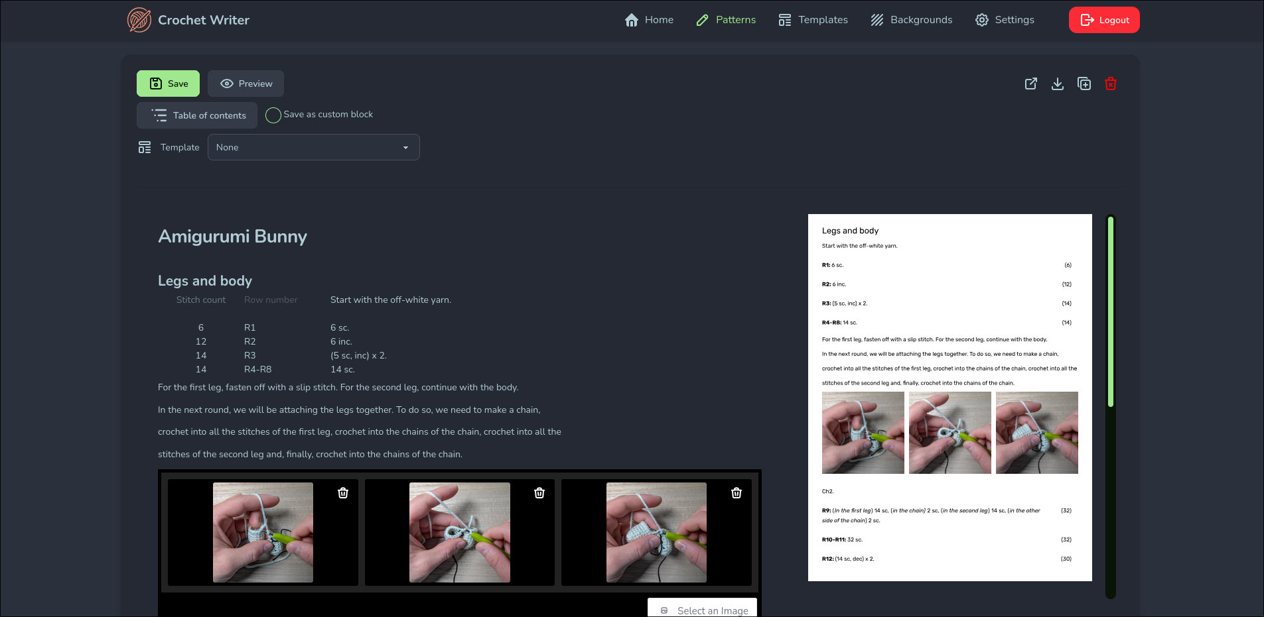Viewport: 1264px width, 617px height.
Task: Save the pattern
Action: tap(168, 84)
